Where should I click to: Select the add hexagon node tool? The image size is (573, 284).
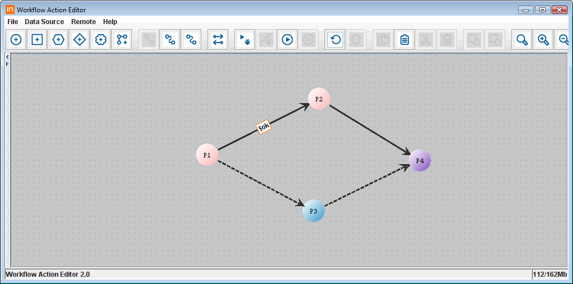[x=58, y=40]
